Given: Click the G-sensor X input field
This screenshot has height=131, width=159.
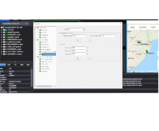Looking at the screenshot, I should tap(79, 48).
